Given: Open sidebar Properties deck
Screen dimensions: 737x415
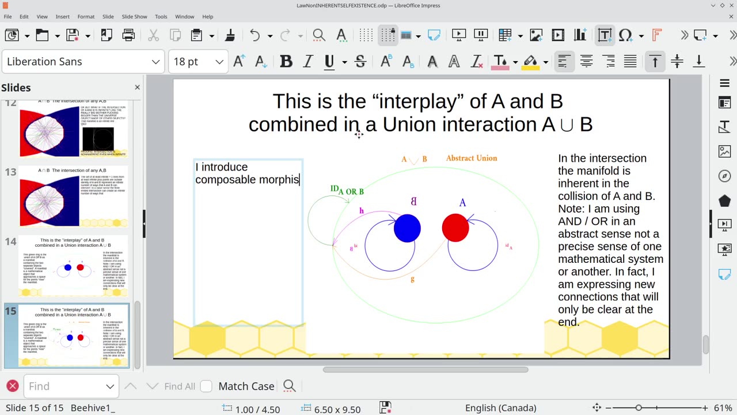Looking at the screenshot, I should (724, 103).
